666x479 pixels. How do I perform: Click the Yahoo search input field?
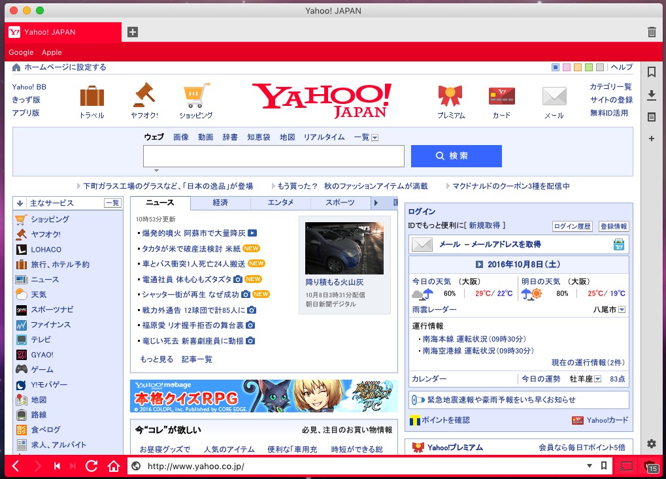pos(274,156)
